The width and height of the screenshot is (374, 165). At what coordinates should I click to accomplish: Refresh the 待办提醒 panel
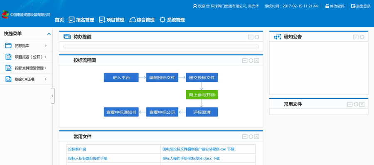click(x=257, y=37)
